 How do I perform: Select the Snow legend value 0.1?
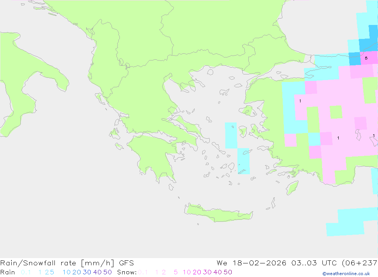click(143, 272)
